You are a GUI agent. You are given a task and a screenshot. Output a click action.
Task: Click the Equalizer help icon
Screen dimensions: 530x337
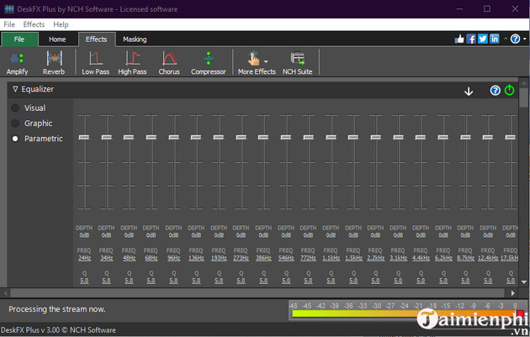coord(496,90)
